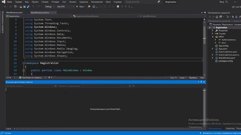241x135 pixels.
Task: Click the CRLF line ending indicator
Action: click(x=202, y=78)
